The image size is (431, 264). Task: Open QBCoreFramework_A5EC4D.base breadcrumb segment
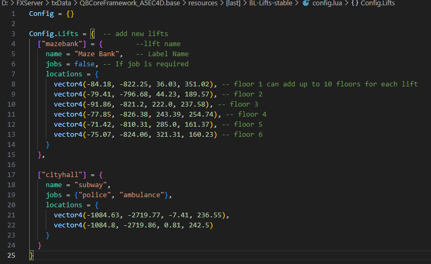(x=130, y=3)
